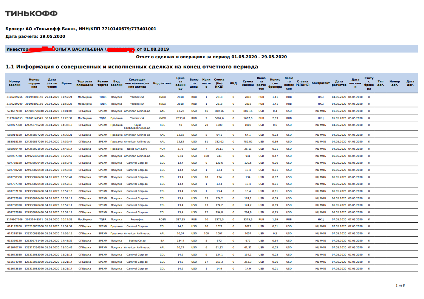
Task: Click the time value 17:01:06
Action: [67, 111]
